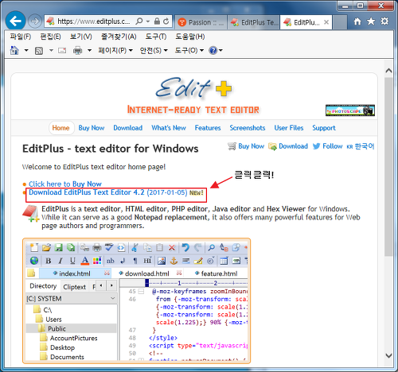Expand the Print options arrow
This screenshot has height=372, width=398.
[x=89, y=50]
